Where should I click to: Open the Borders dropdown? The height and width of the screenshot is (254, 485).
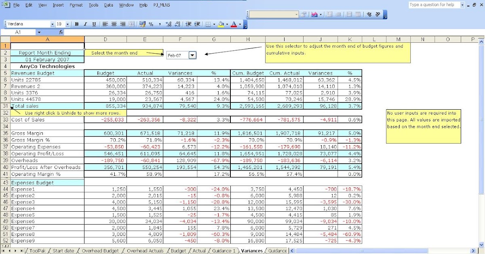[x=213, y=24]
